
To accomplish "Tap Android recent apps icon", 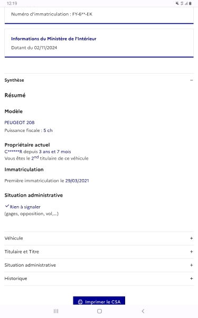I will tap(56, 311).
